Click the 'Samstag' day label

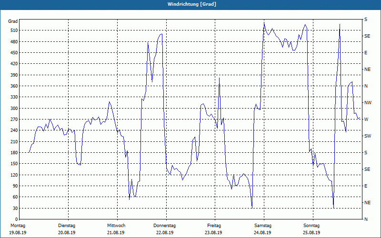pos(263,226)
